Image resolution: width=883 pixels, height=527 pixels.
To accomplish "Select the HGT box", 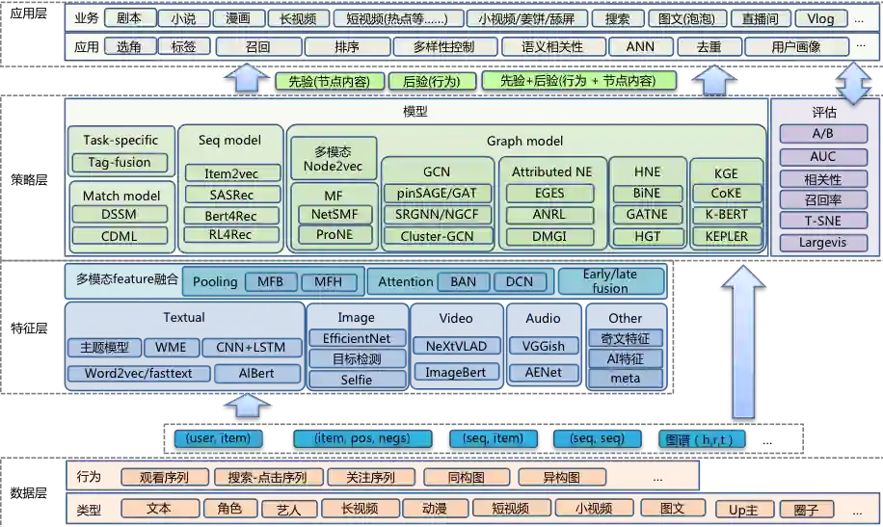I will coord(647,236).
